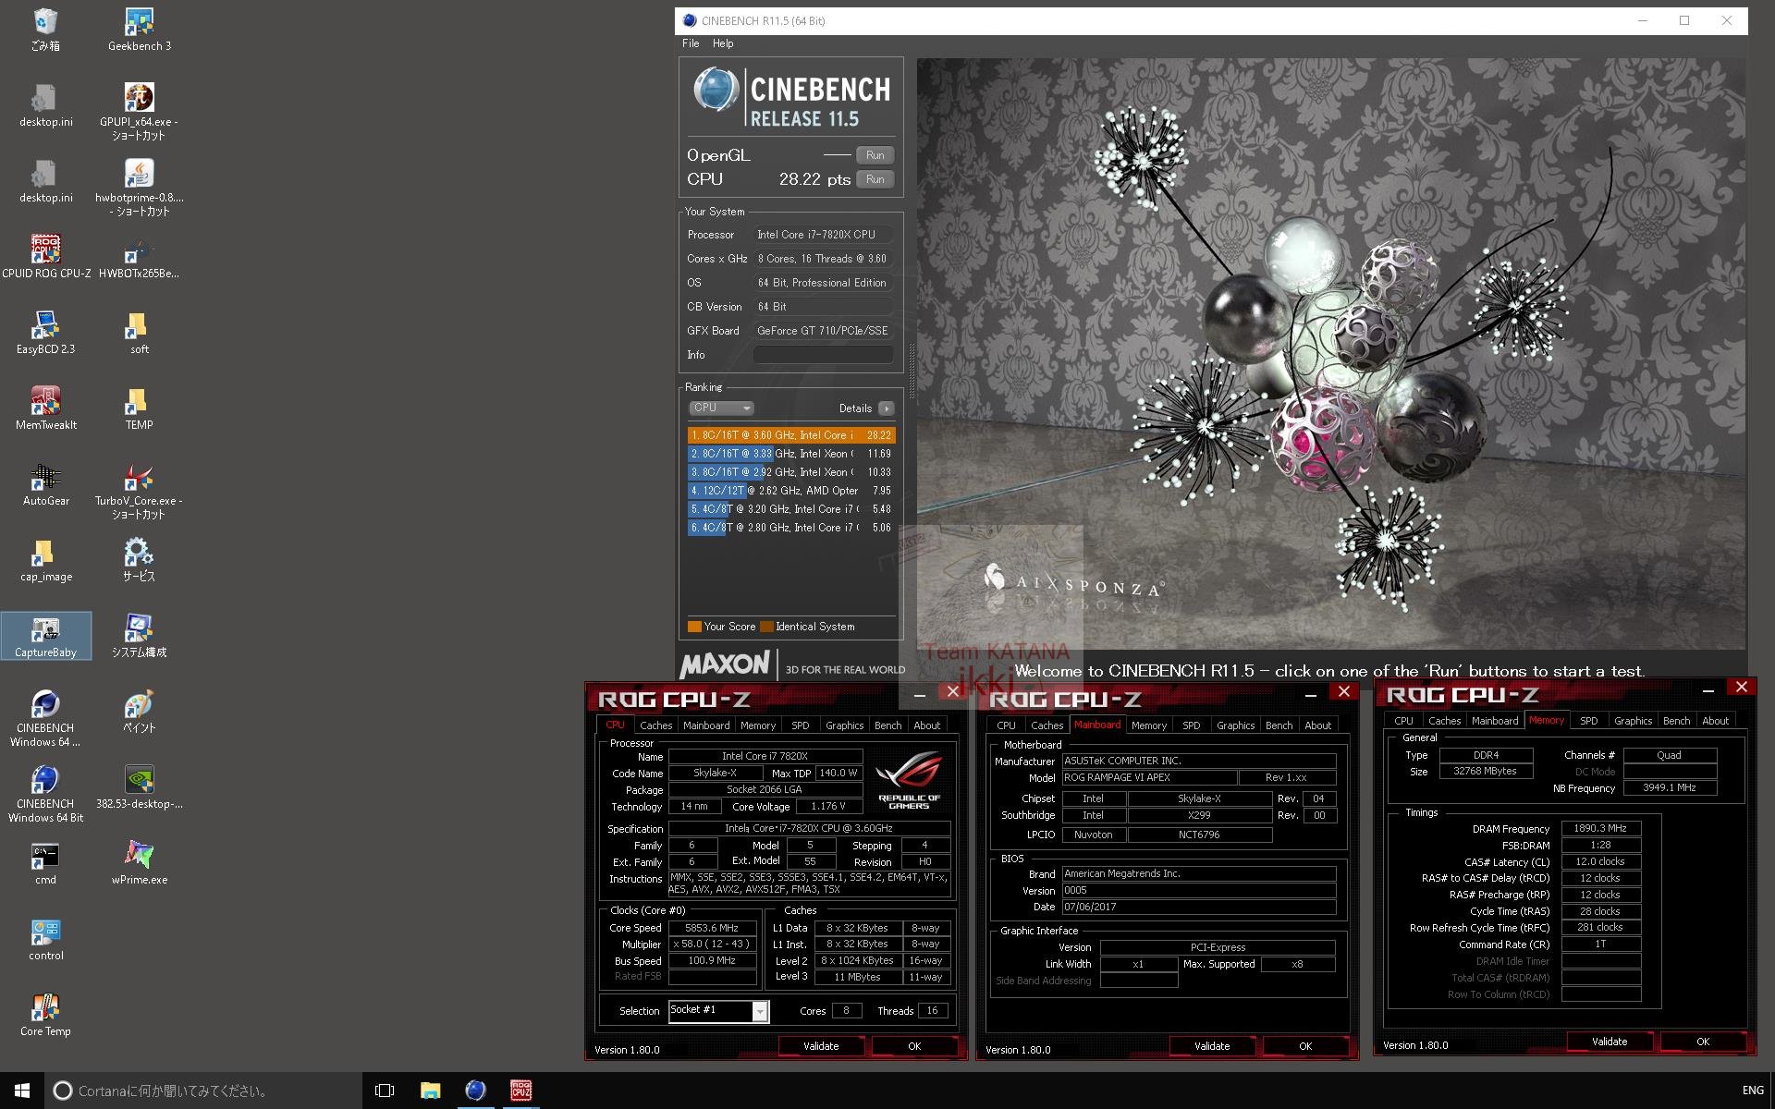
Task: Switch to Caches tab in left CPU-Z
Action: (655, 725)
